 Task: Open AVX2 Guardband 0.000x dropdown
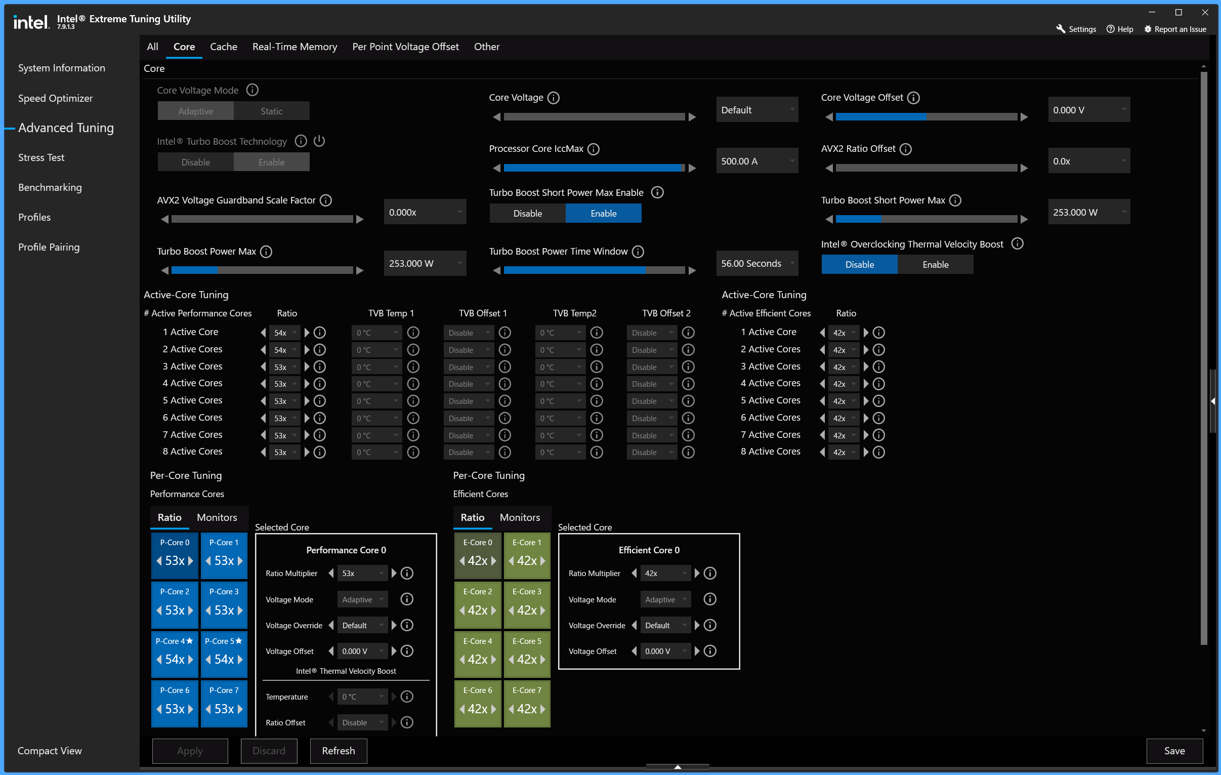pos(425,212)
